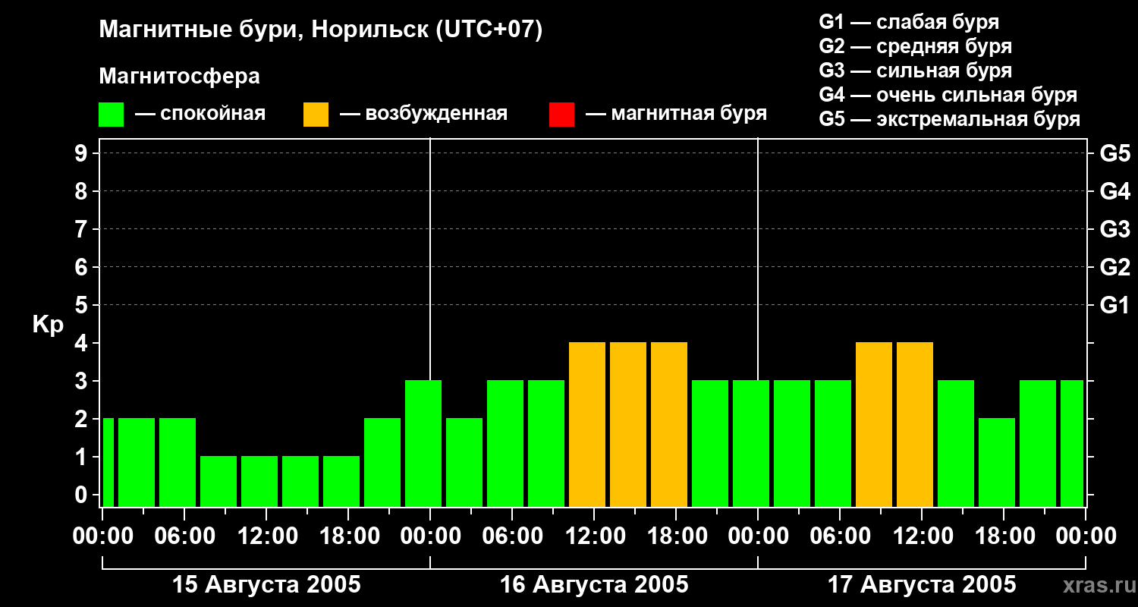Viewport: 1138px width, 607px height.
Task: Click the middle yellow bar on 16 August
Action: pyautogui.click(x=628, y=424)
